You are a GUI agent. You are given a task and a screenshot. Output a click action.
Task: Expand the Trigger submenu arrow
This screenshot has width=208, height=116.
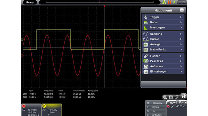click(x=181, y=17)
